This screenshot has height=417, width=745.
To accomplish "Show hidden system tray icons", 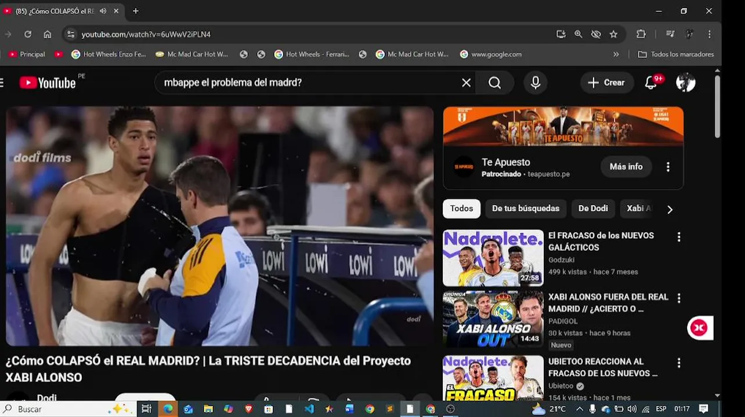I will (x=579, y=409).
